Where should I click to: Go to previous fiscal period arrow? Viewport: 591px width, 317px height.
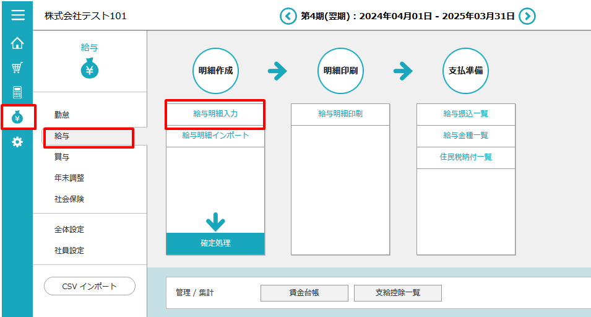point(288,16)
